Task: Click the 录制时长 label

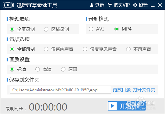Action: (16, 109)
